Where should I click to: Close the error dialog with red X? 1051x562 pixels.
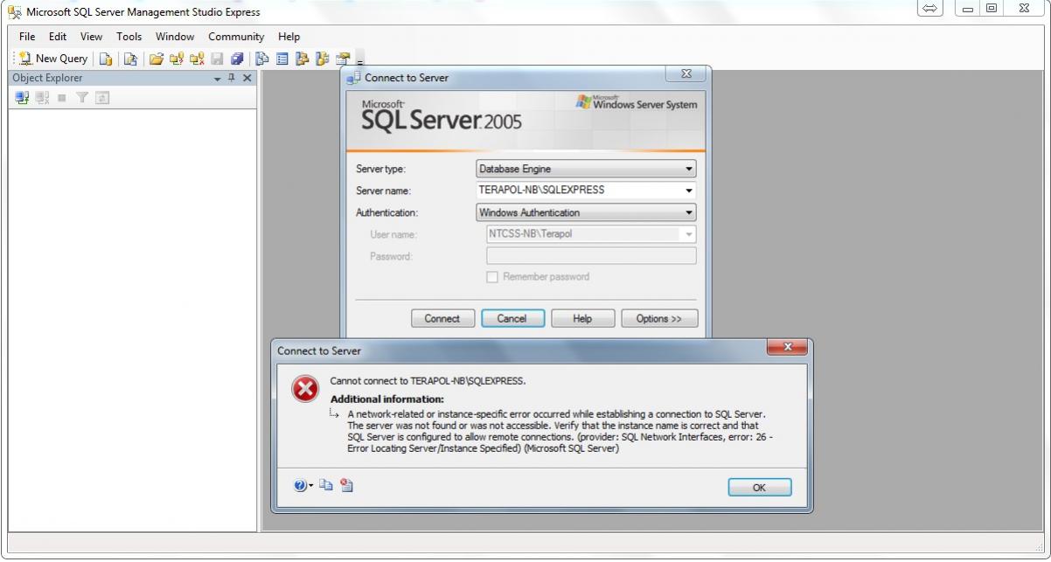[787, 348]
